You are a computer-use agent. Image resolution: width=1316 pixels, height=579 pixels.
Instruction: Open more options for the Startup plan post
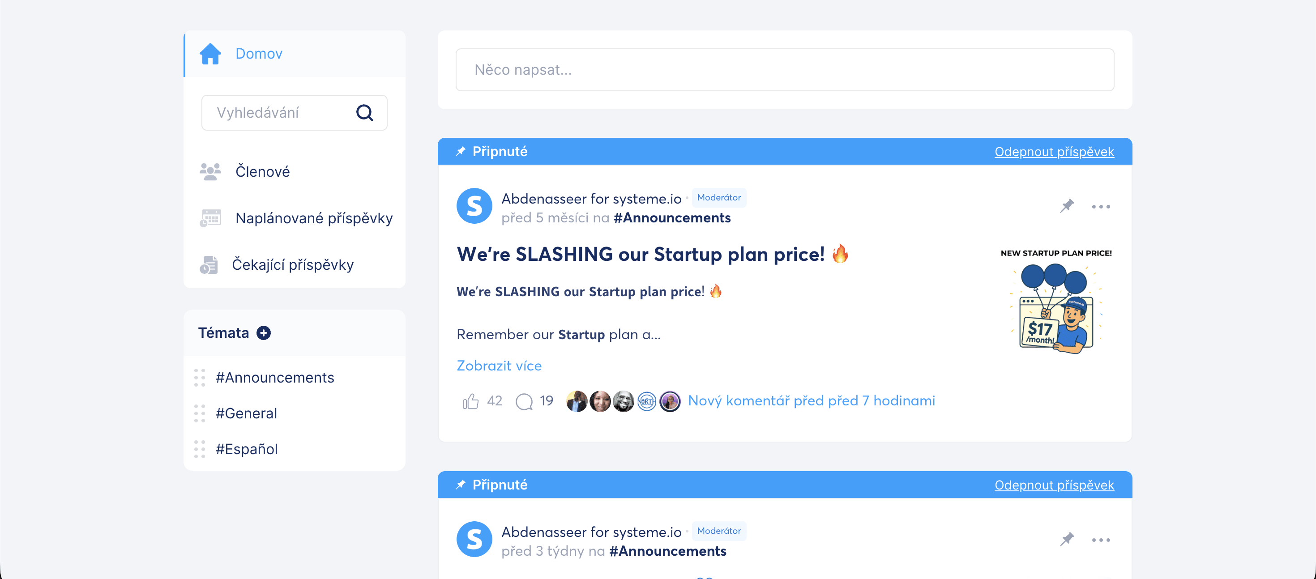(1101, 207)
